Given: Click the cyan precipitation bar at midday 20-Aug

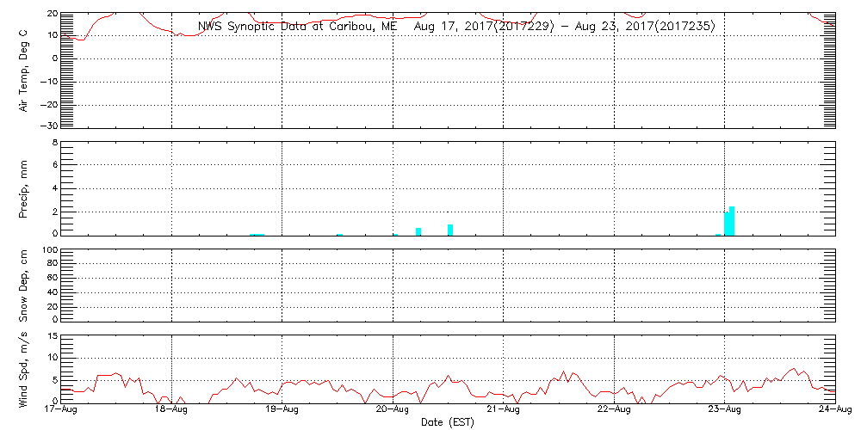Looking at the screenshot, I should click(x=450, y=230).
